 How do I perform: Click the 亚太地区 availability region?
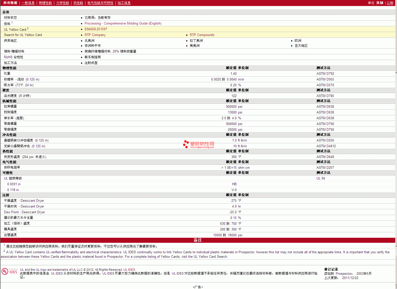(x=301, y=45)
